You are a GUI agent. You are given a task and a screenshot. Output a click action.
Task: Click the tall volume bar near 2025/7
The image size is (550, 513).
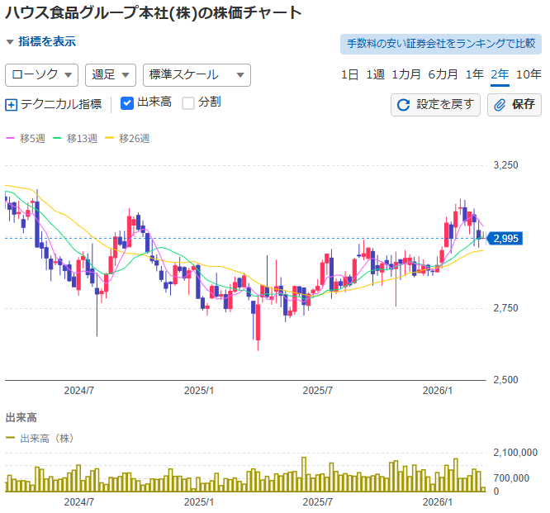304,475
